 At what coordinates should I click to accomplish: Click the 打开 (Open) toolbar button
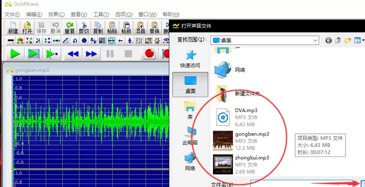(x=27, y=28)
